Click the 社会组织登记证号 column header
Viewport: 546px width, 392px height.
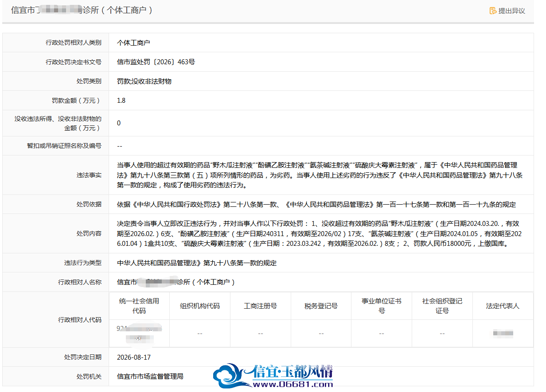pyautogui.click(x=442, y=306)
